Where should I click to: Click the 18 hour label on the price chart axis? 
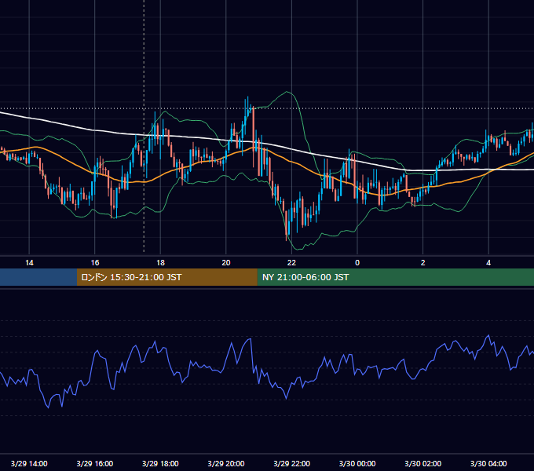pos(160,263)
